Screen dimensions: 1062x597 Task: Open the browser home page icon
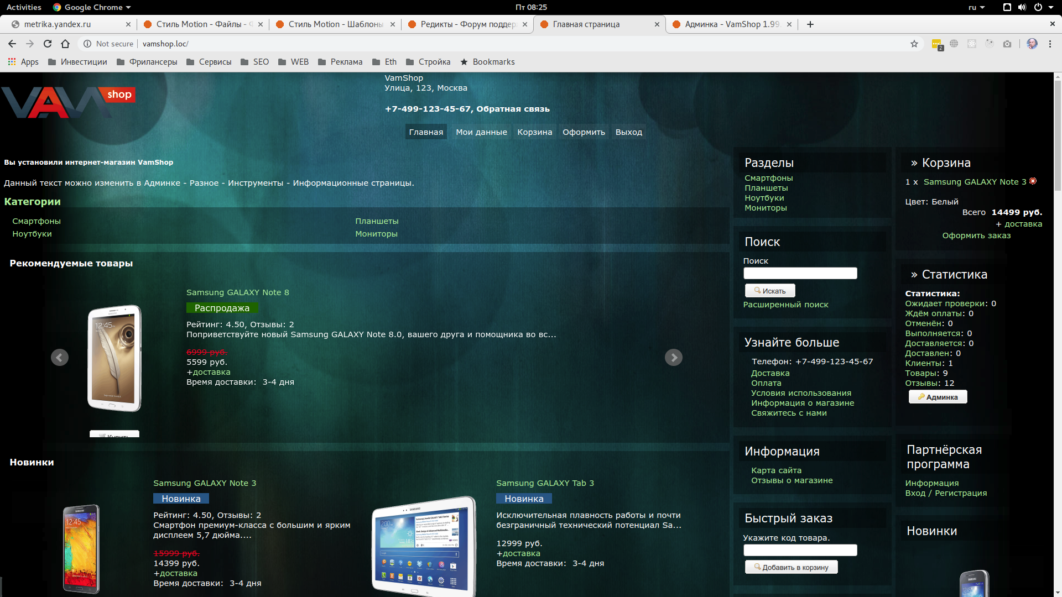tap(65, 44)
